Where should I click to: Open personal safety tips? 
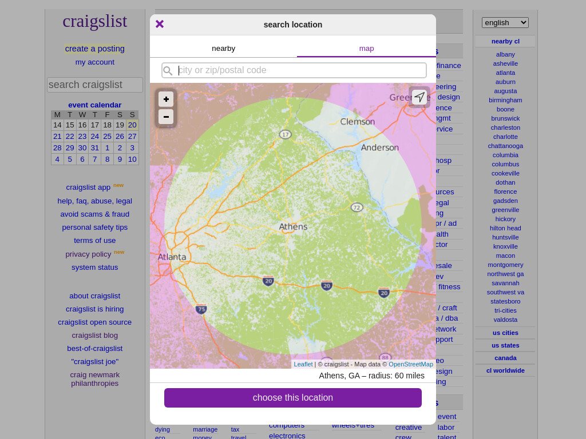(x=95, y=228)
